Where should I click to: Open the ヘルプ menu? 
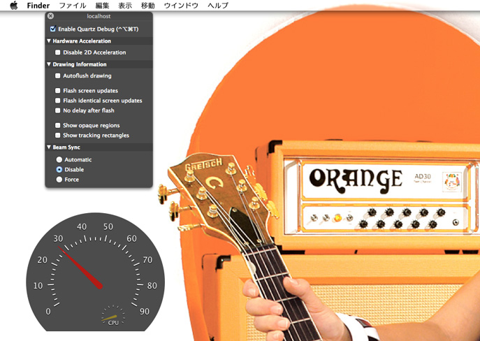[x=218, y=5]
